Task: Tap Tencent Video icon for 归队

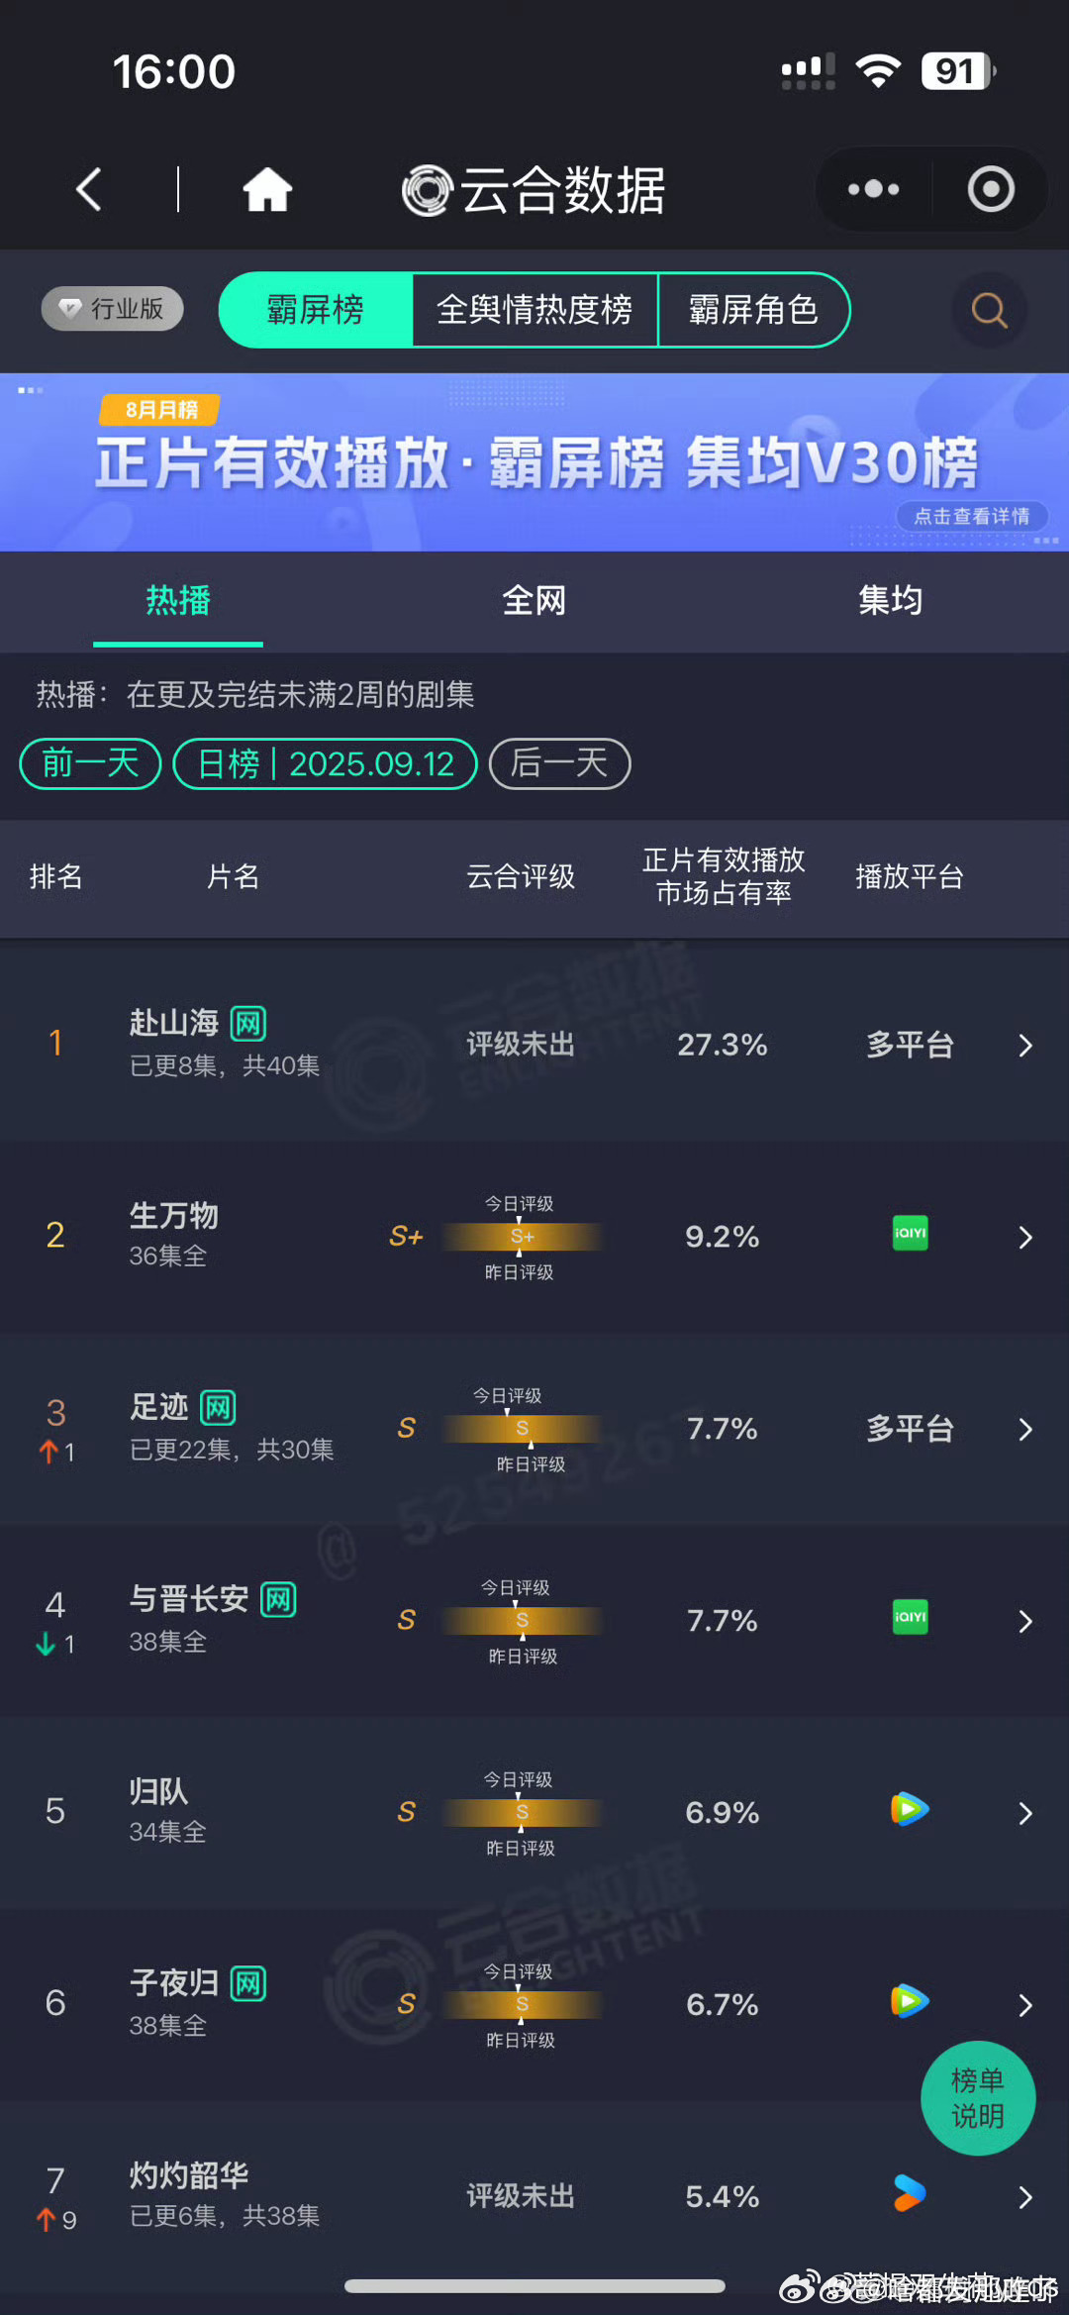Action: coord(910,1809)
